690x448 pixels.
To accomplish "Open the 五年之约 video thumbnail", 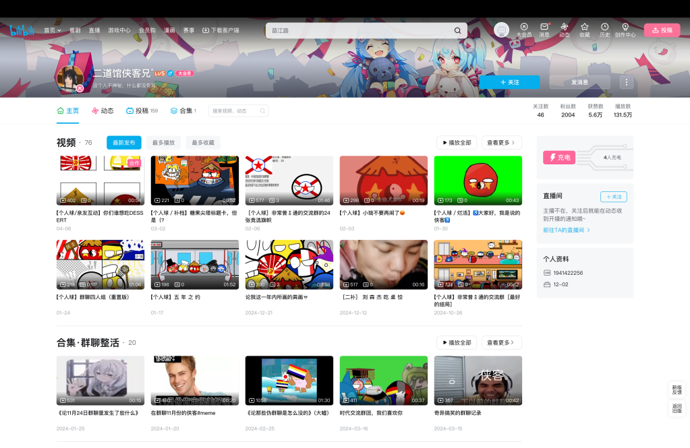I will pyautogui.click(x=194, y=264).
